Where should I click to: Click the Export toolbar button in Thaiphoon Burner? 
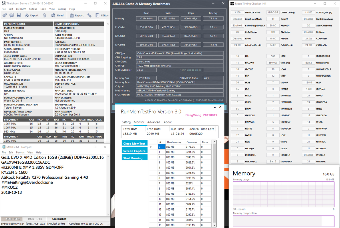pyautogui.click(x=31, y=15)
